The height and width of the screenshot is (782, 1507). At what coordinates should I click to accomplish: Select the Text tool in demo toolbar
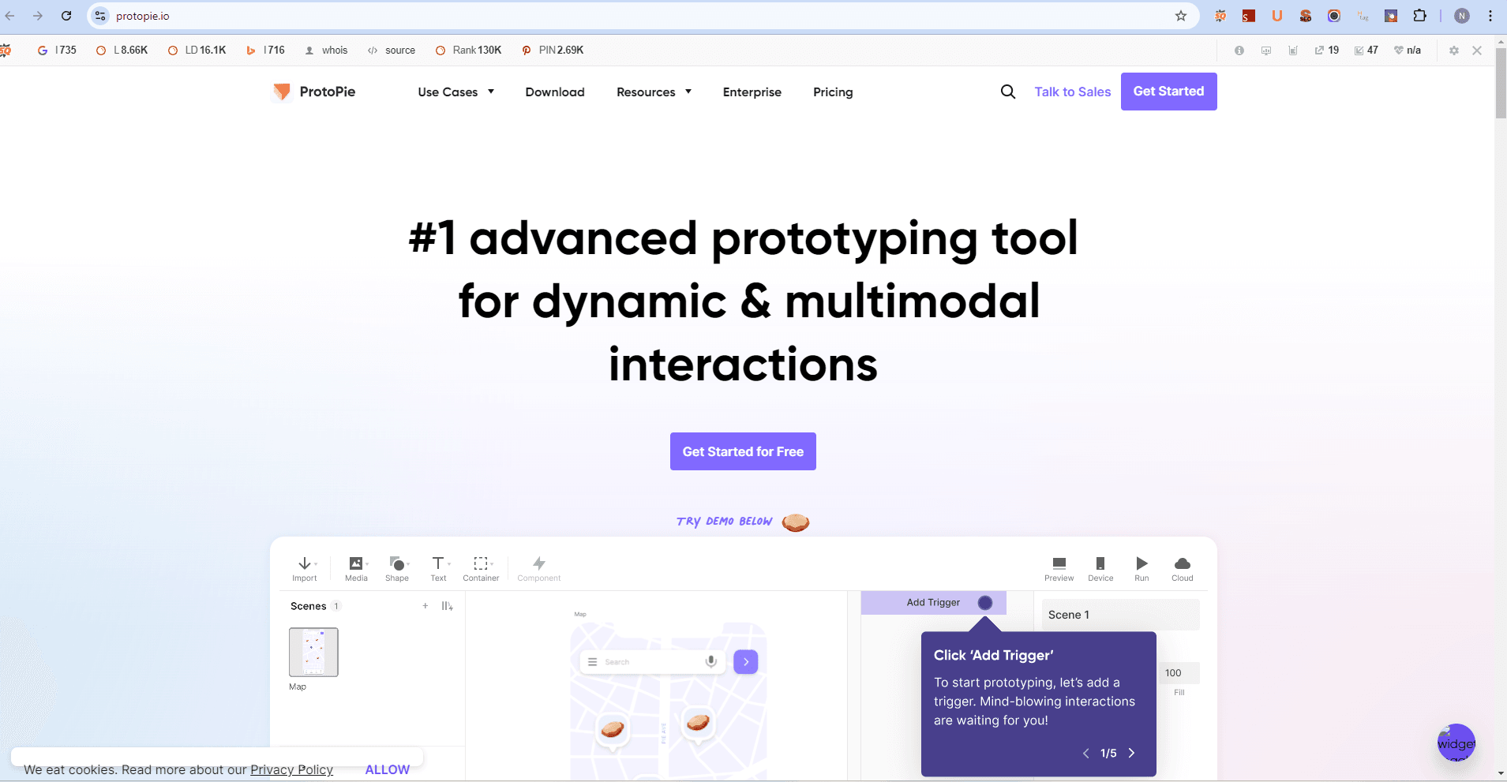point(438,568)
